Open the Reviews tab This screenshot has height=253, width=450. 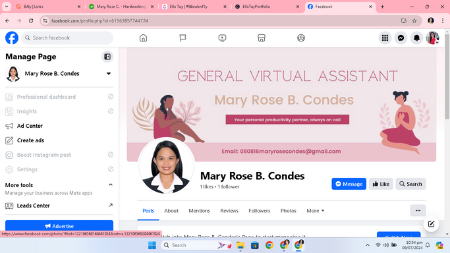229,211
